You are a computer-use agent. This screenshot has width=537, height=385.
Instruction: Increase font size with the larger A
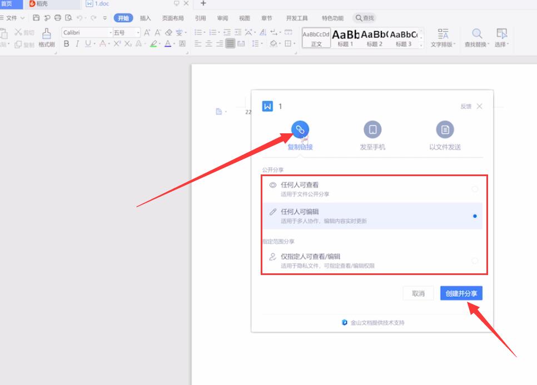coord(147,33)
